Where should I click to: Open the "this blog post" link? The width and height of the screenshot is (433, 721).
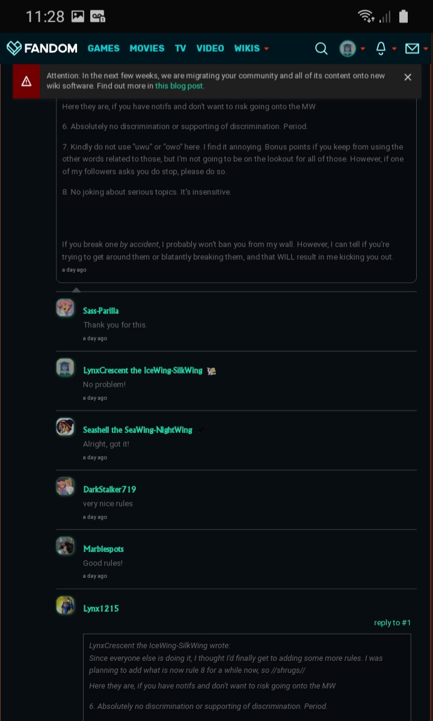point(179,86)
